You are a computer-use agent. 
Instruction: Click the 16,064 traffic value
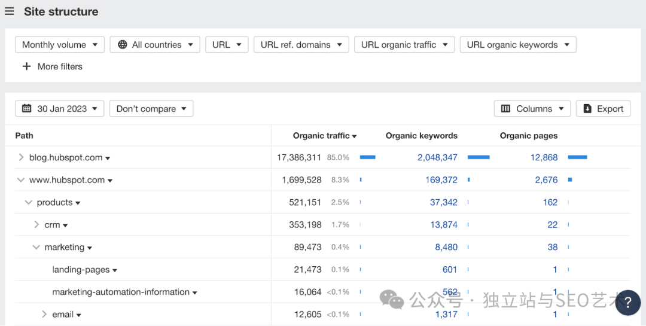coord(307,292)
